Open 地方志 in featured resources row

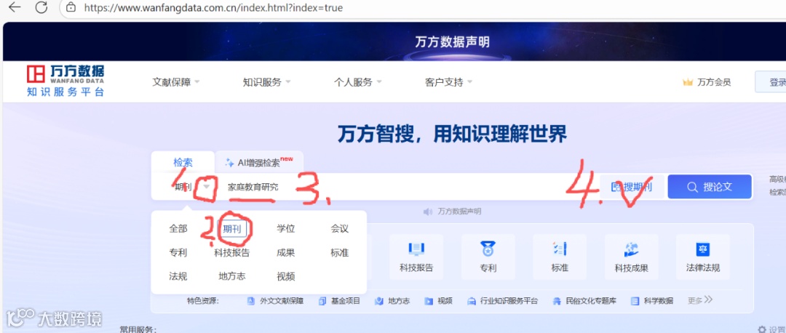coord(392,301)
